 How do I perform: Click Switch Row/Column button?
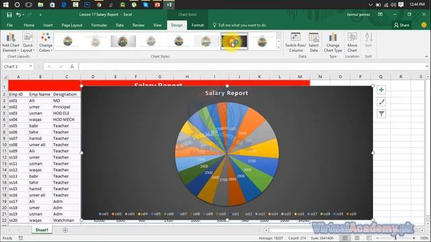click(296, 42)
